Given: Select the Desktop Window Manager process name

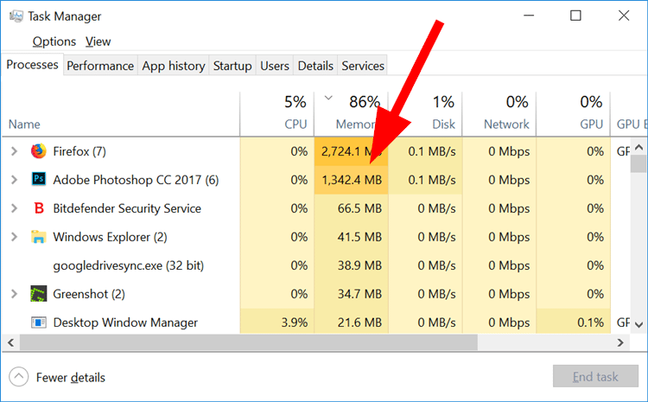Looking at the screenshot, I should [125, 322].
